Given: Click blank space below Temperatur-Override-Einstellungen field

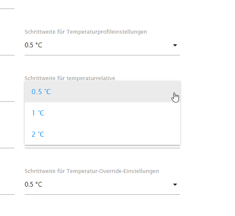Looking at the screenshot, I should click(102, 206).
